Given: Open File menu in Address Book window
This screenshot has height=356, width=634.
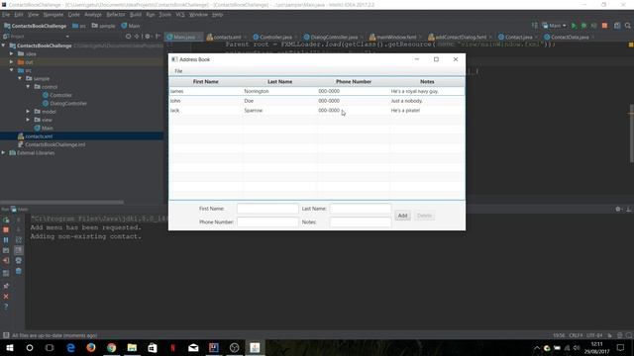Looking at the screenshot, I should tap(178, 71).
